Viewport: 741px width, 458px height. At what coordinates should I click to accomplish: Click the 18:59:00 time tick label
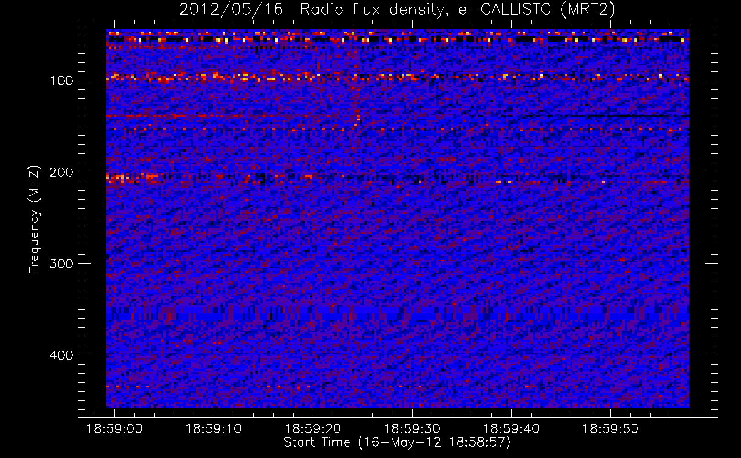114,429
